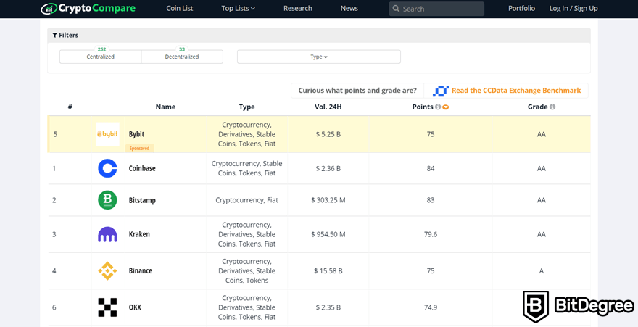The width and height of the screenshot is (638, 327).
Task: Click the orange sort arrow beside Points
Action: pos(446,107)
